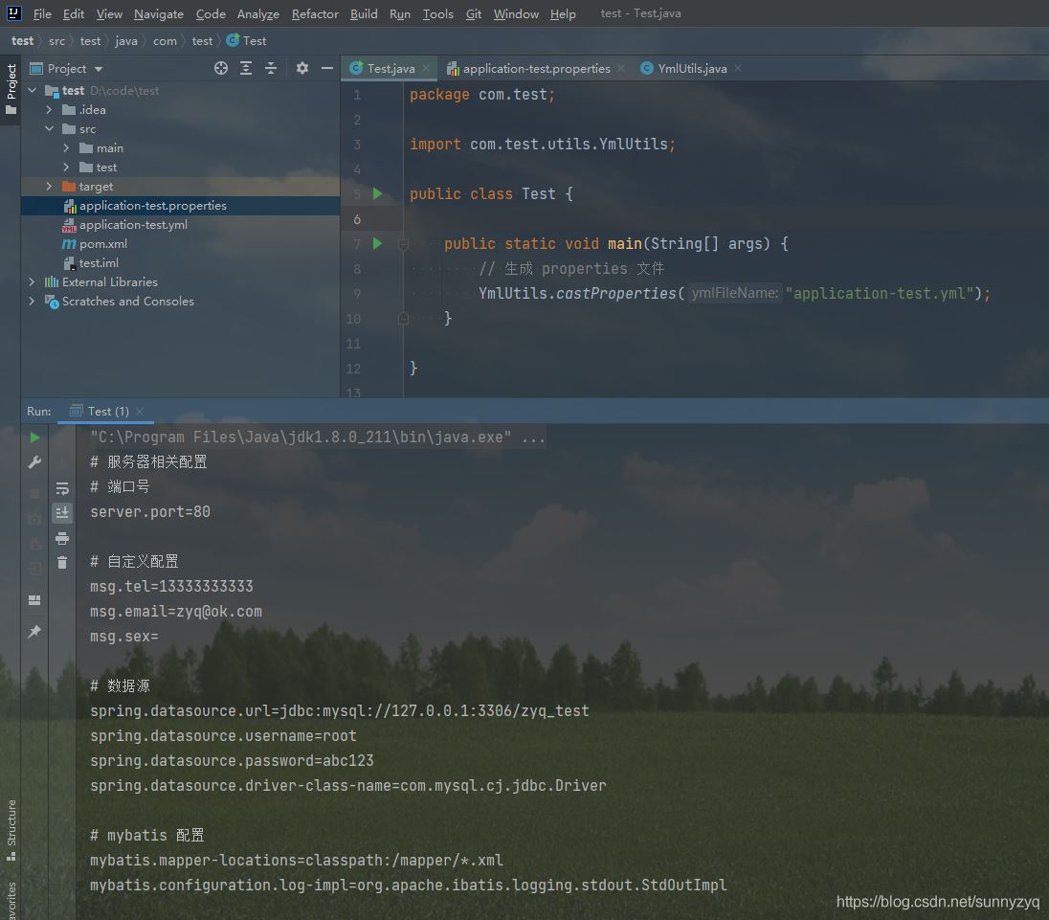Open the Refactor menu

click(x=315, y=14)
